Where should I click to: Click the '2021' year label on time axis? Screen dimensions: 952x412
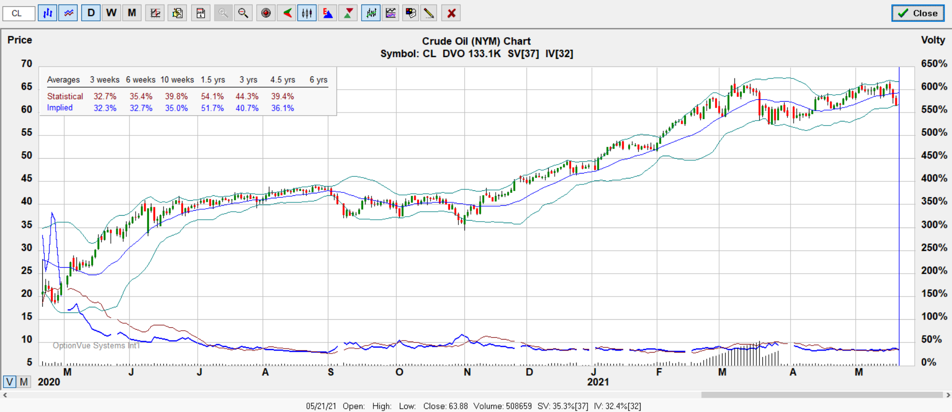pos(598,382)
